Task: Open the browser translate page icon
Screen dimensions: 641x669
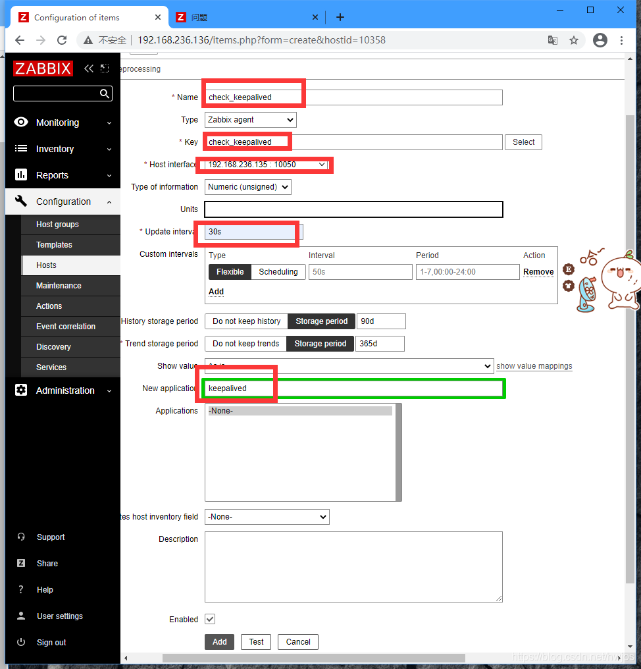Action: coord(553,40)
